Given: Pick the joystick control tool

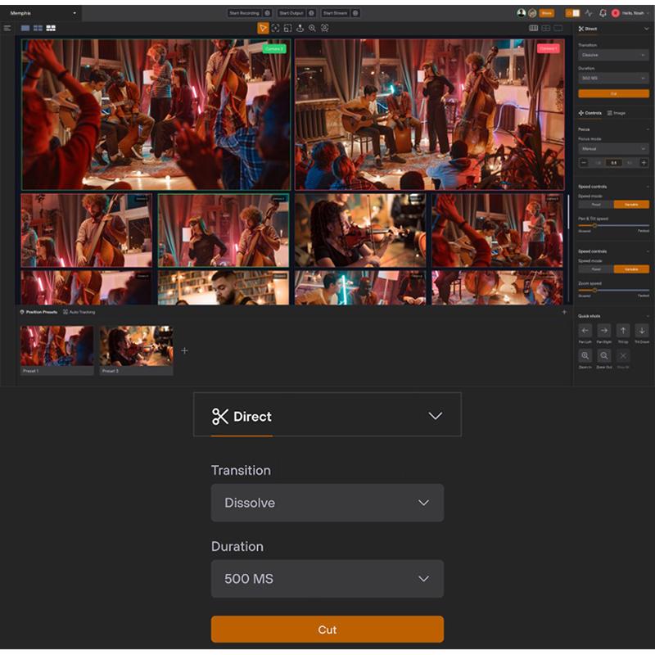Looking at the screenshot, I should point(300,28).
